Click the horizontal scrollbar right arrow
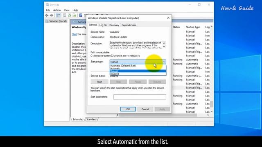 (208, 115)
